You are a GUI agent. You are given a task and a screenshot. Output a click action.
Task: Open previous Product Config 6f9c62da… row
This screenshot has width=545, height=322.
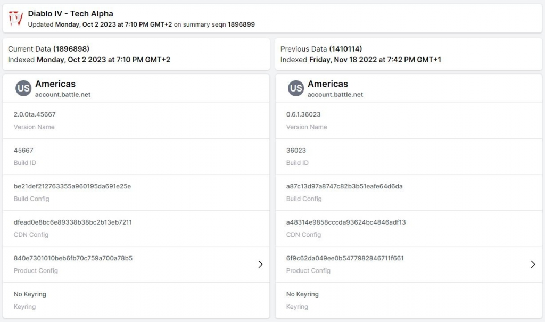coord(409,265)
